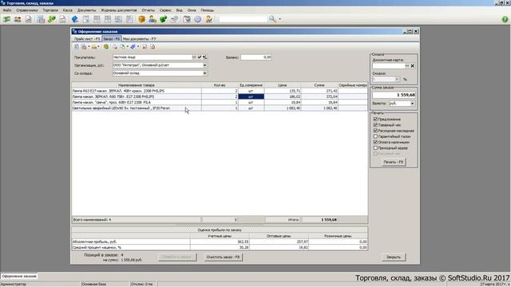Click the ellipsis button of buyer field

coord(194,57)
